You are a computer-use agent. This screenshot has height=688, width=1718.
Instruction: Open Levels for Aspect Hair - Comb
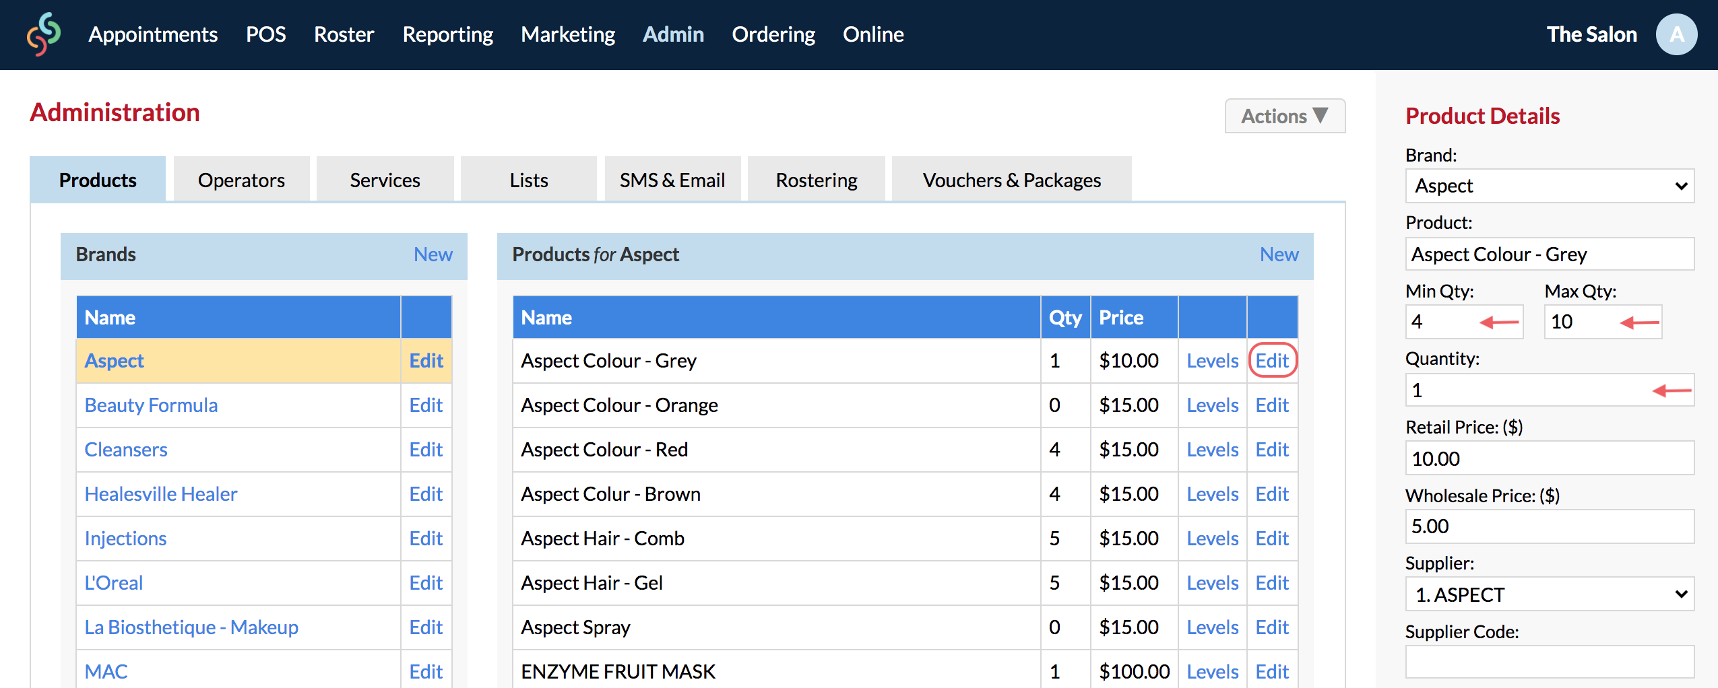[x=1212, y=539]
